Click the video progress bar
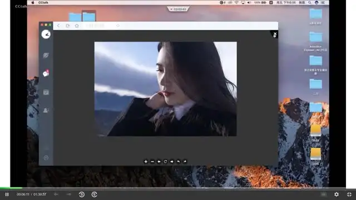The image size is (356, 200). (x=178, y=188)
